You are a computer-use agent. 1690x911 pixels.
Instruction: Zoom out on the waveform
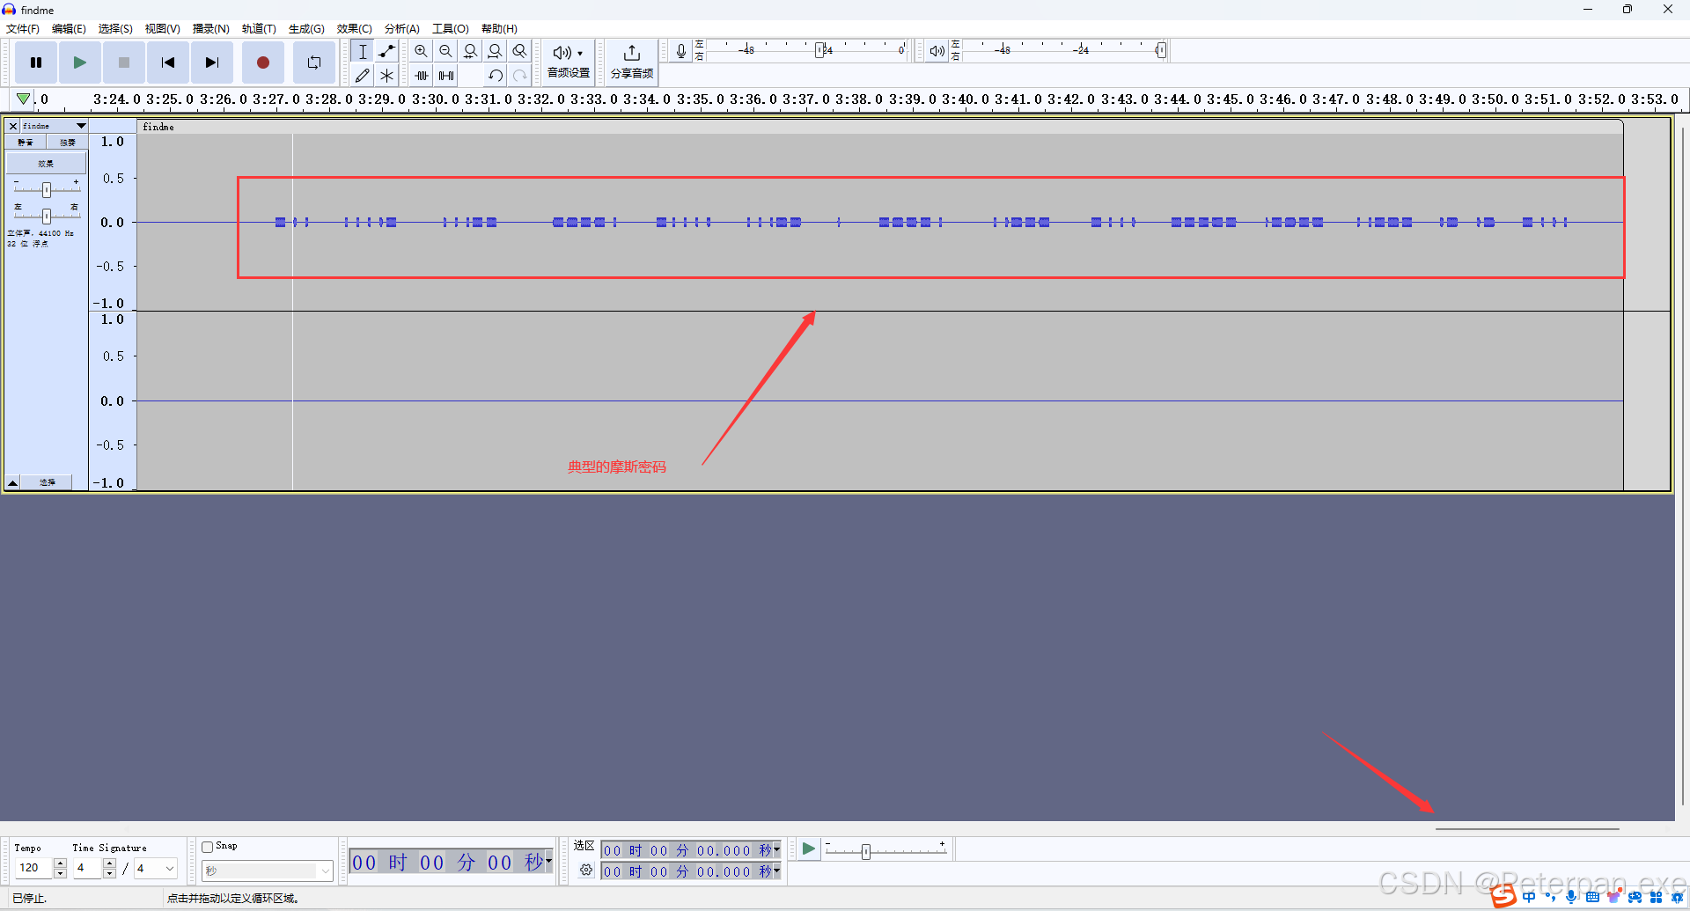coord(446,51)
